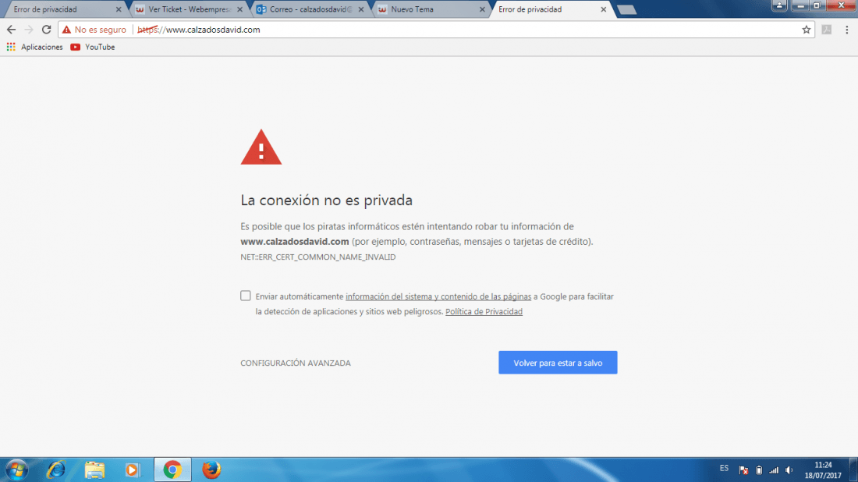The width and height of the screenshot is (858, 482).
Task: Open the 'Política de Privacidad' link
Action: 484,311
